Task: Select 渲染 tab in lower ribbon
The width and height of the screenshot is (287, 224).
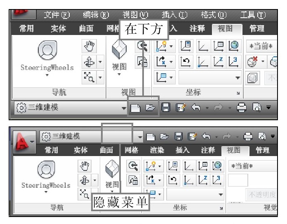Action: 157,150
